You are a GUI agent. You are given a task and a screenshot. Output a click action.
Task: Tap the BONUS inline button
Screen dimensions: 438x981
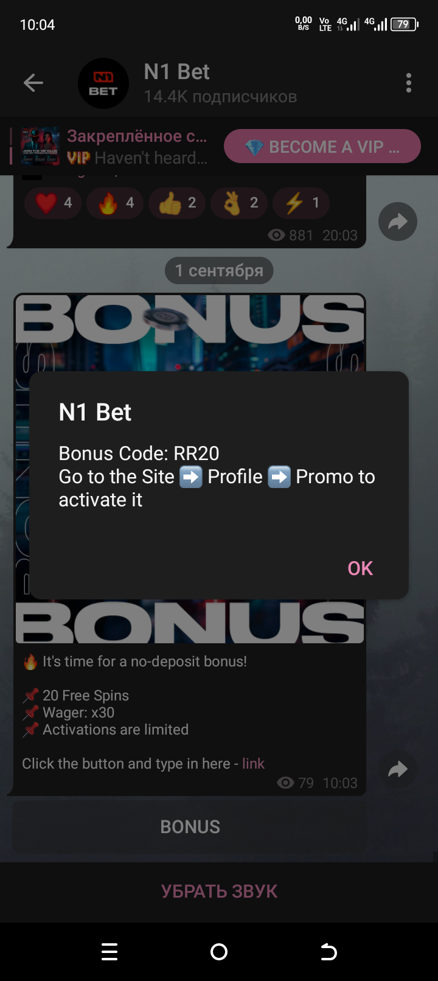click(190, 826)
